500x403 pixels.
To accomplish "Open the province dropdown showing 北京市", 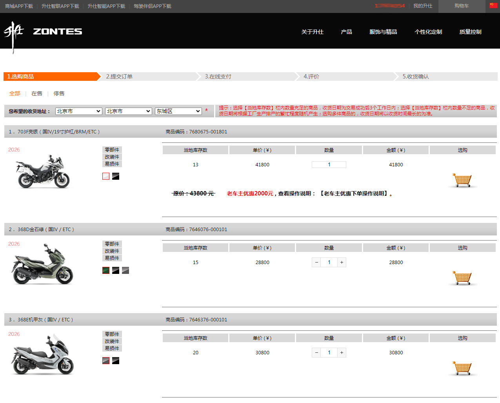I will pos(78,111).
